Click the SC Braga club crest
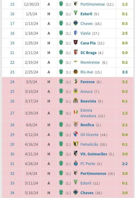Image resolution: width=135 pixels, height=198 pixels. 76,52
